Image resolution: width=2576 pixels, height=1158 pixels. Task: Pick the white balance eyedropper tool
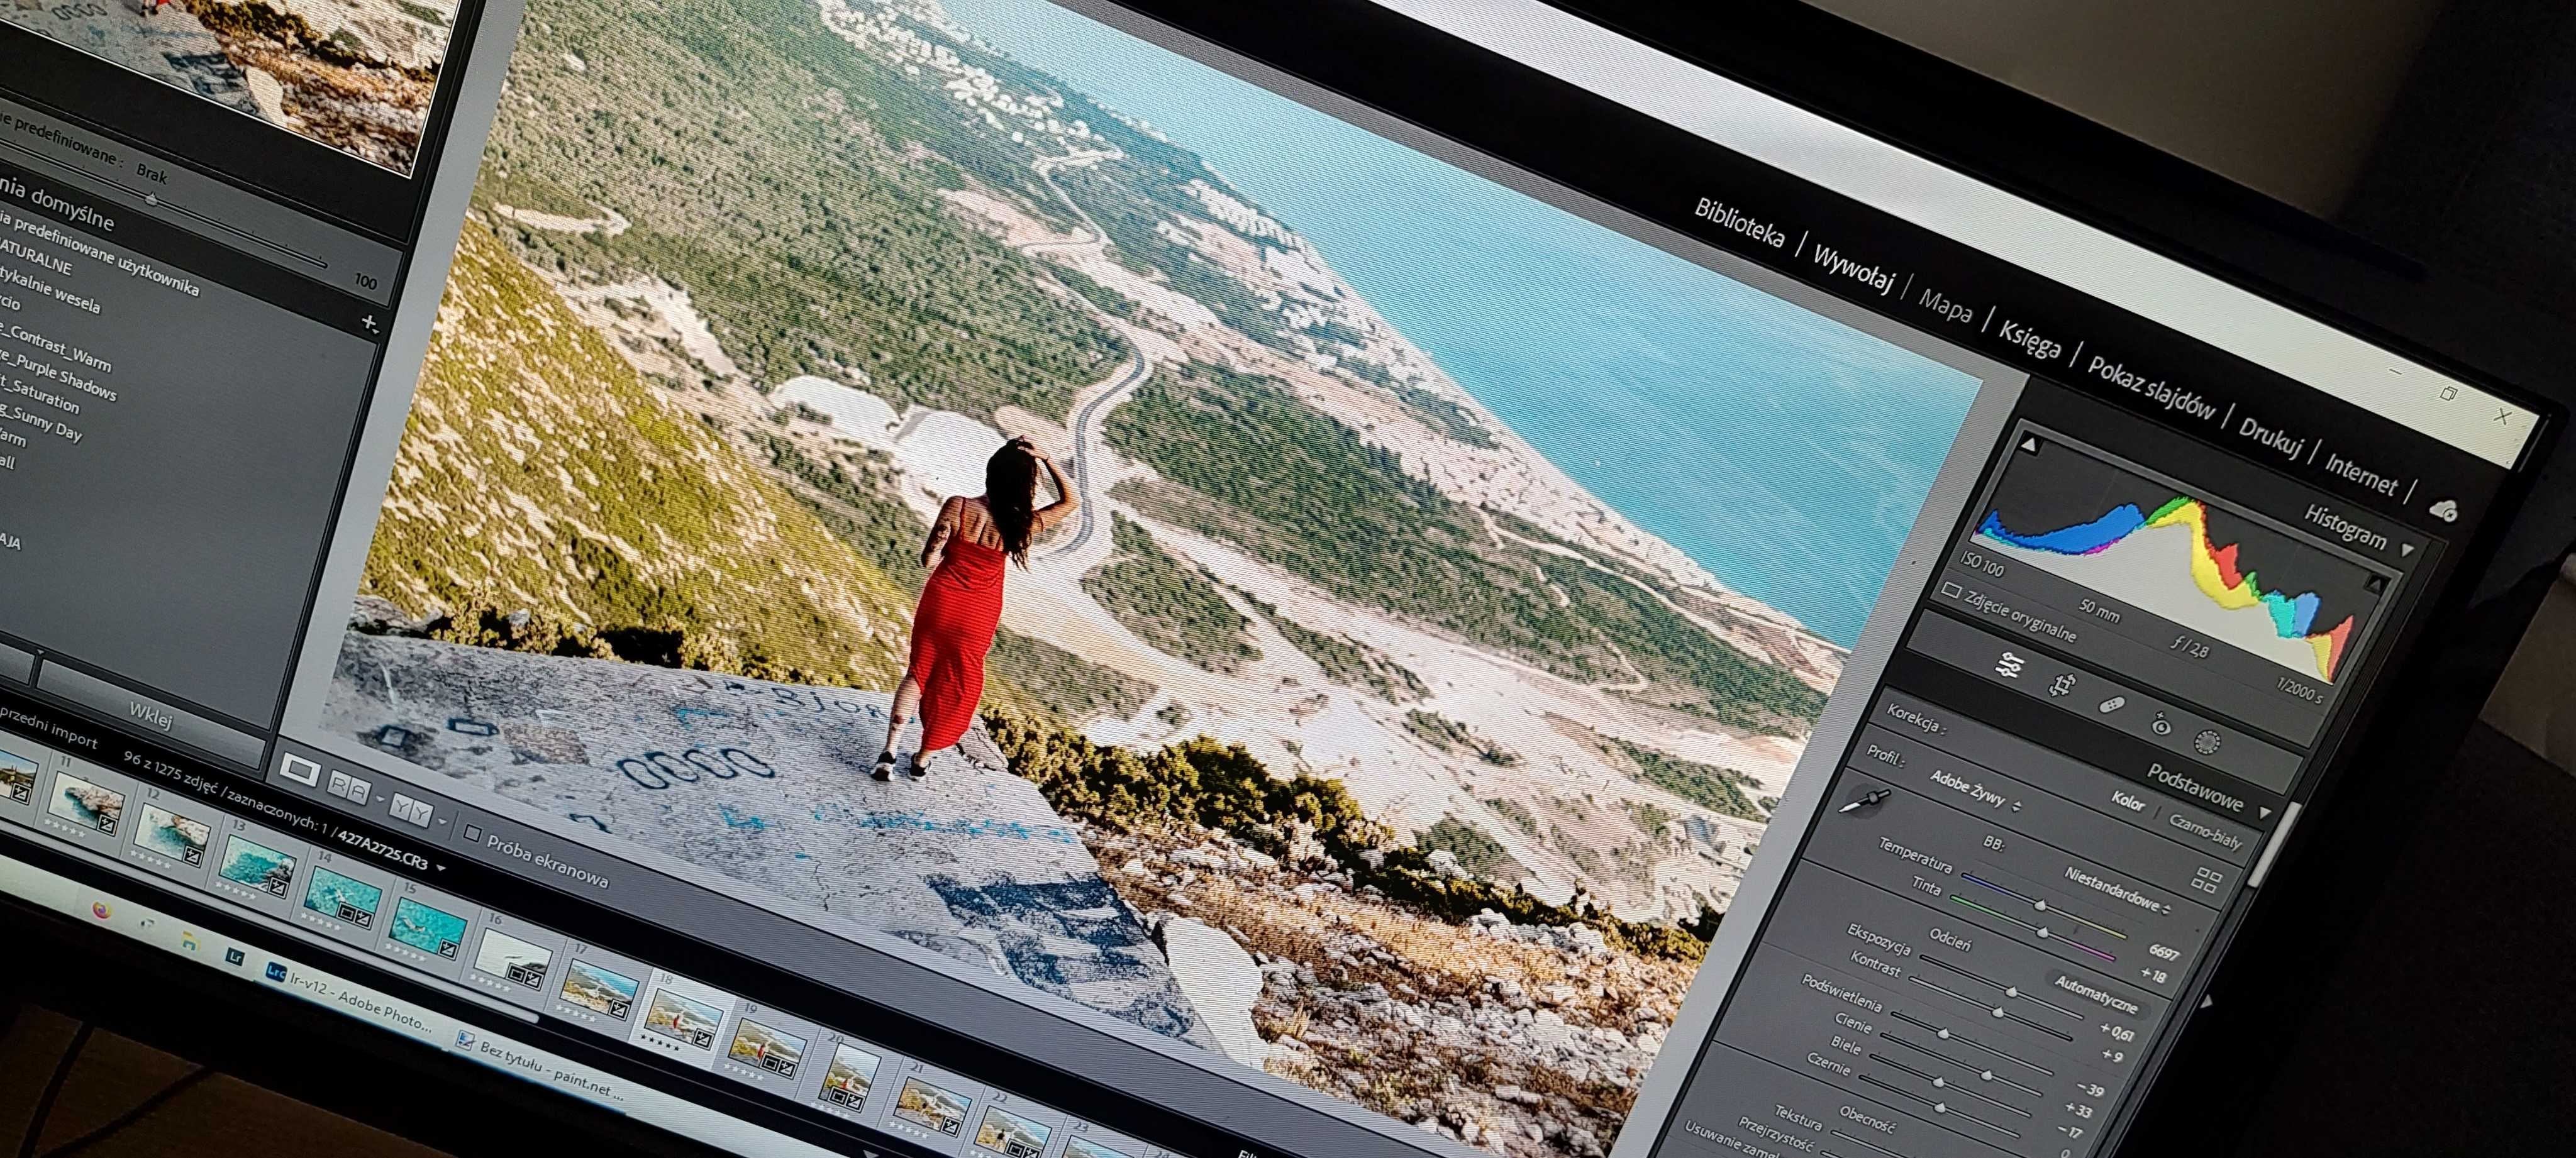[1864, 801]
